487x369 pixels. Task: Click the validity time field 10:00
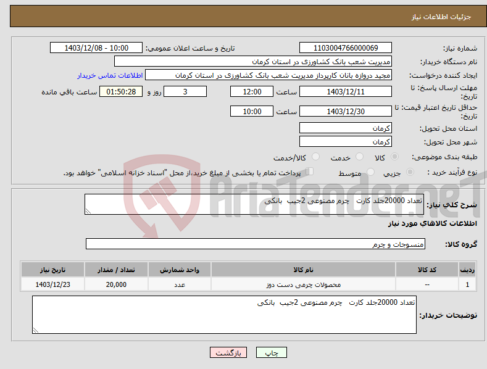coord(252,111)
